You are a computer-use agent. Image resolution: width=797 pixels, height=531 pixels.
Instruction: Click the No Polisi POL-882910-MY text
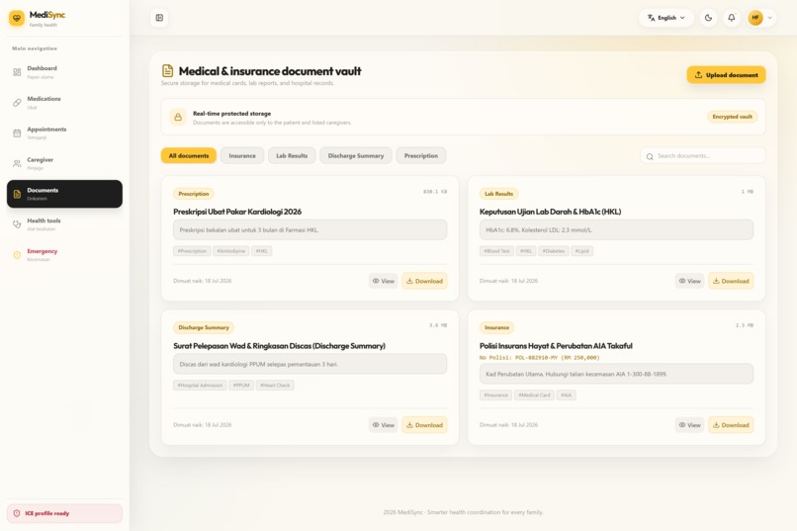pyautogui.click(x=539, y=358)
